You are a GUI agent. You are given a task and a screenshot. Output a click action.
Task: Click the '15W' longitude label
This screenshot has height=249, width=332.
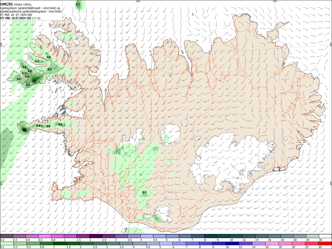pos(275,1)
